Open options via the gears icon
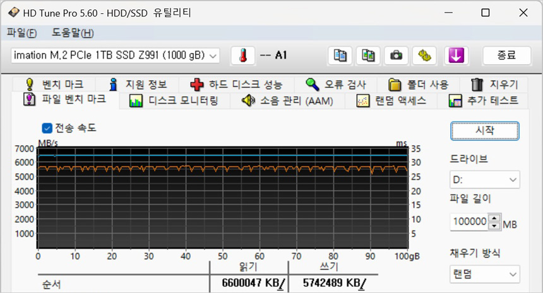 point(424,56)
